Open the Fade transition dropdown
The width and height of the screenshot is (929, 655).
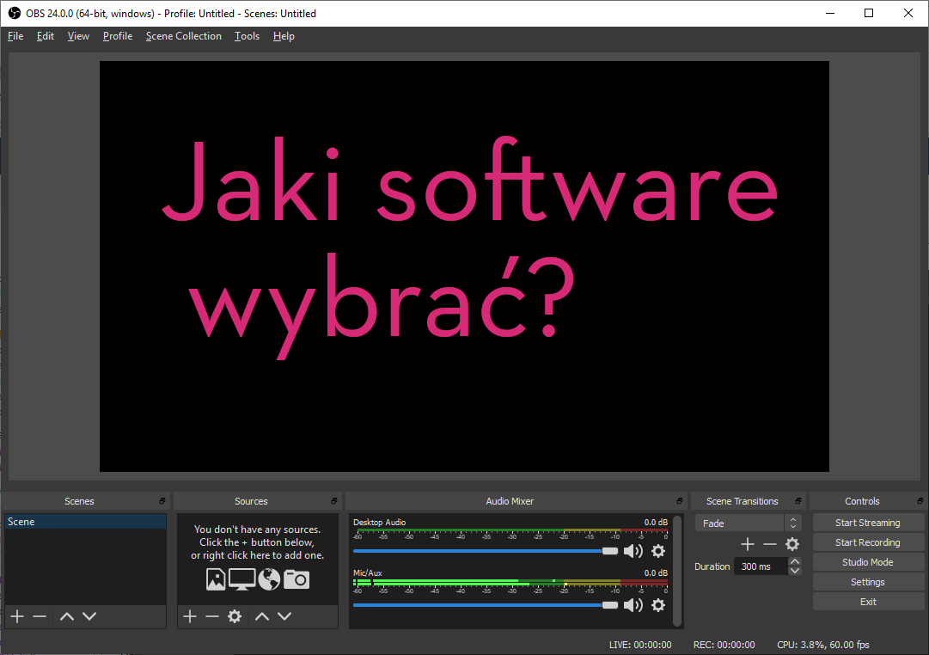click(x=749, y=523)
